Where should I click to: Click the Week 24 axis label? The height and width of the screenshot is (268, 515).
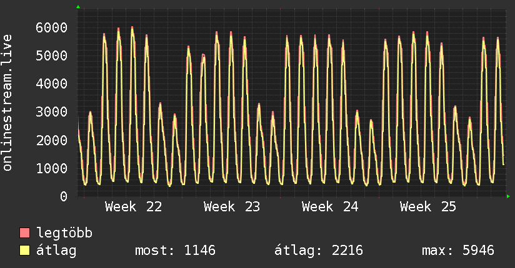tap(330, 207)
